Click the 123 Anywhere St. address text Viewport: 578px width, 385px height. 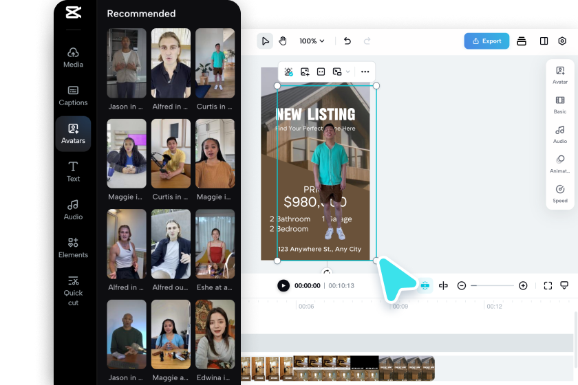coord(319,249)
